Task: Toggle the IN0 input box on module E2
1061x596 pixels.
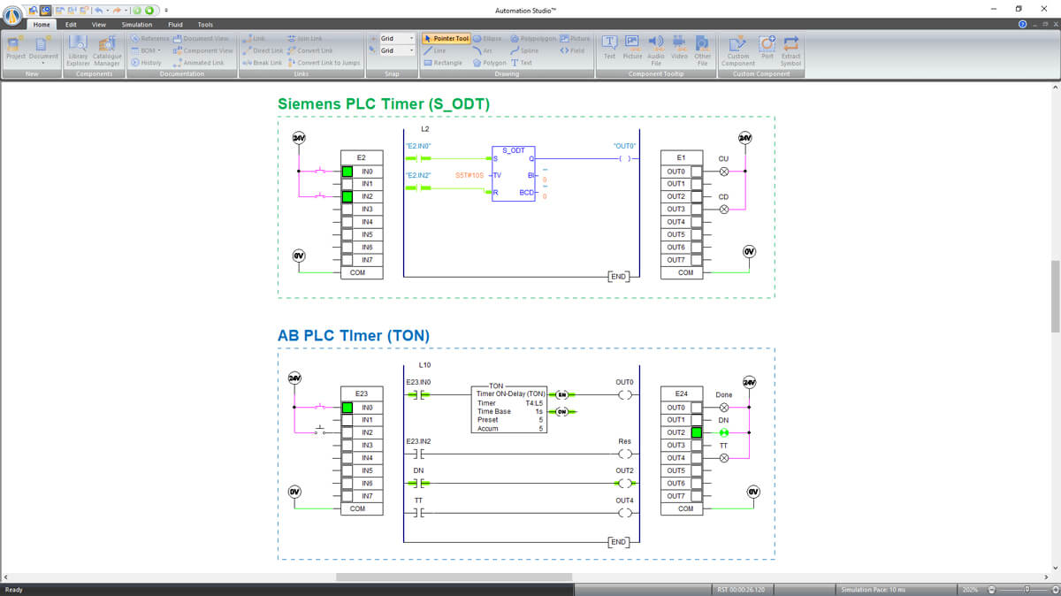Action: 347,172
